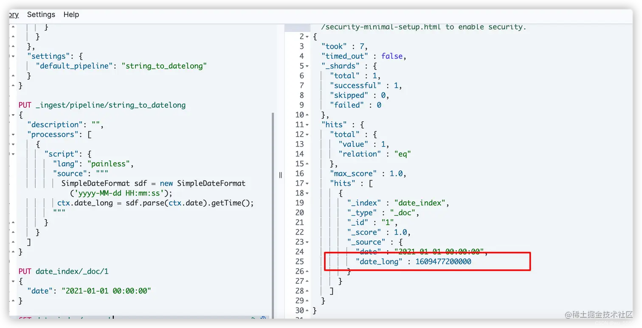Viewport: 642px width, 328px height.
Task: Click the "_type" : "_doc" response line
Action: tap(383, 212)
